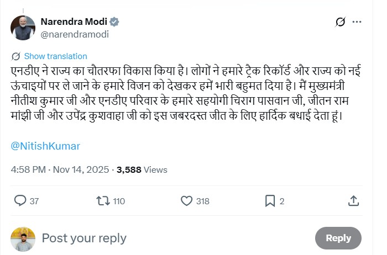Open Narendra Modi's profile picture
The width and height of the screenshot is (387, 255).
[x=23, y=28]
